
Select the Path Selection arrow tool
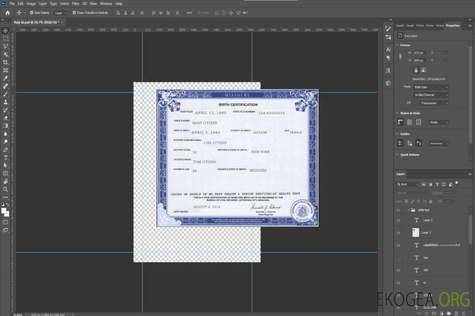tap(5, 165)
